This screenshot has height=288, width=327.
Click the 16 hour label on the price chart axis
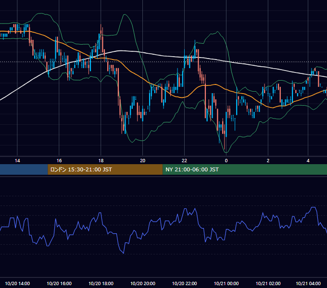59,161
